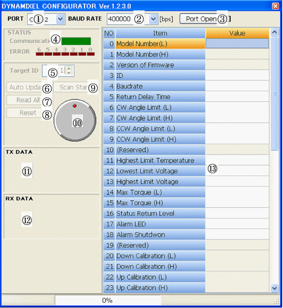The height and width of the screenshot is (308, 283).
Task: Expand the BAUD RATE dropdown arrow
Action: [153, 19]
